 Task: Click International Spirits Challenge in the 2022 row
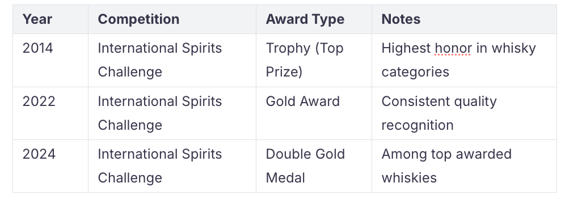point(159,113)
